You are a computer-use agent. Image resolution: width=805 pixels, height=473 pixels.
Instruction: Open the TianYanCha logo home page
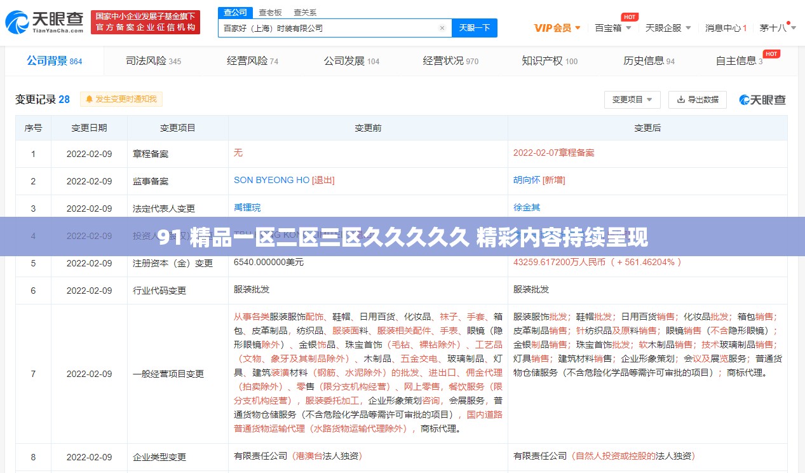click(x=44, y=22)
